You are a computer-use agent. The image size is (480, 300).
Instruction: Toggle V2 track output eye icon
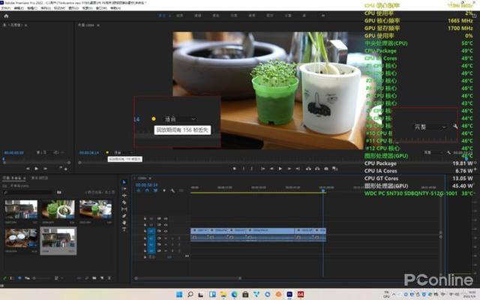[166, 225]
